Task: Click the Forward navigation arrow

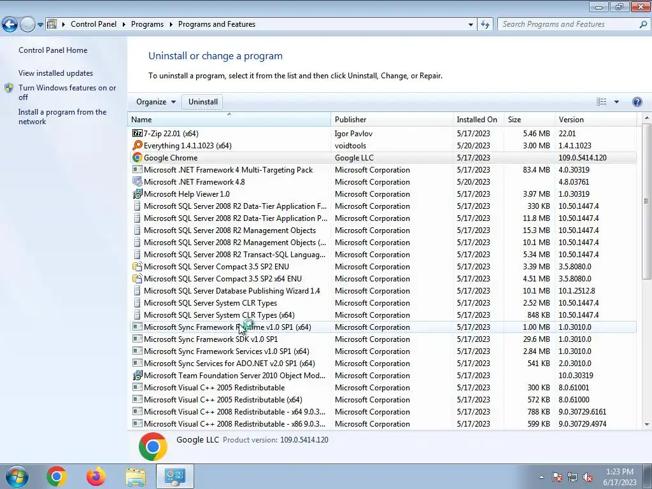Action: click(27, 25)
